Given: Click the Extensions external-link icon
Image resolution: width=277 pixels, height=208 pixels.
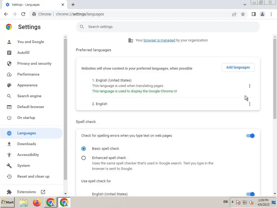Looking at the screenshot, I should tap(43, 192).
